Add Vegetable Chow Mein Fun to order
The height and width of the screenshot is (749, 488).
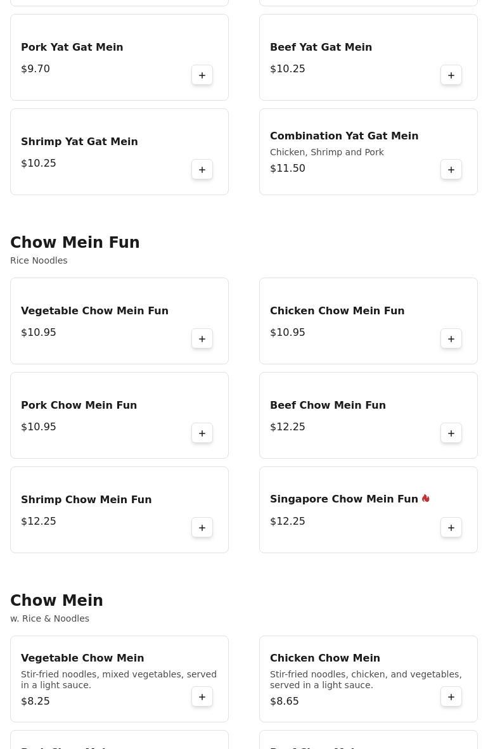[202, 339]
